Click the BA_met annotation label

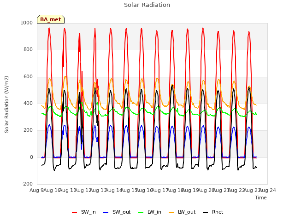pyautogui.click(x=51, y=19)
